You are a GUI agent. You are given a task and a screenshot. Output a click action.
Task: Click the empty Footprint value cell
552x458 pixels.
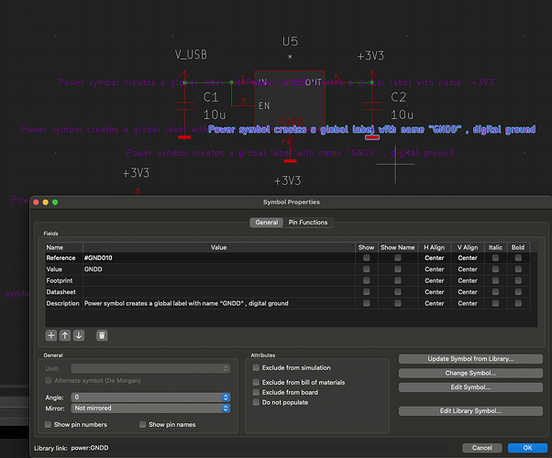point(219,280)
